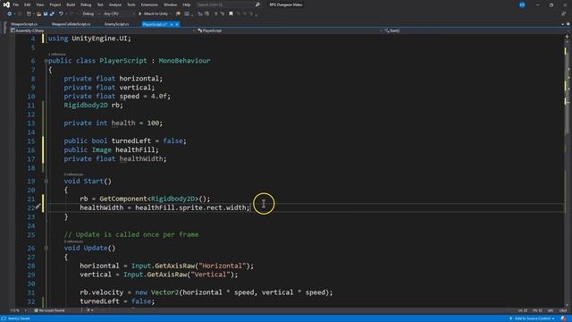The width and height of the screenshot is (572, 322).
Task: Click the "Horizontal" string on line 28
Action: pos(223,266)
